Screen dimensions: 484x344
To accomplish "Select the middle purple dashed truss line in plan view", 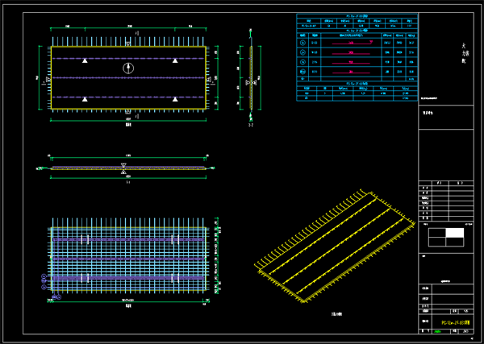I will click(127, 77).
